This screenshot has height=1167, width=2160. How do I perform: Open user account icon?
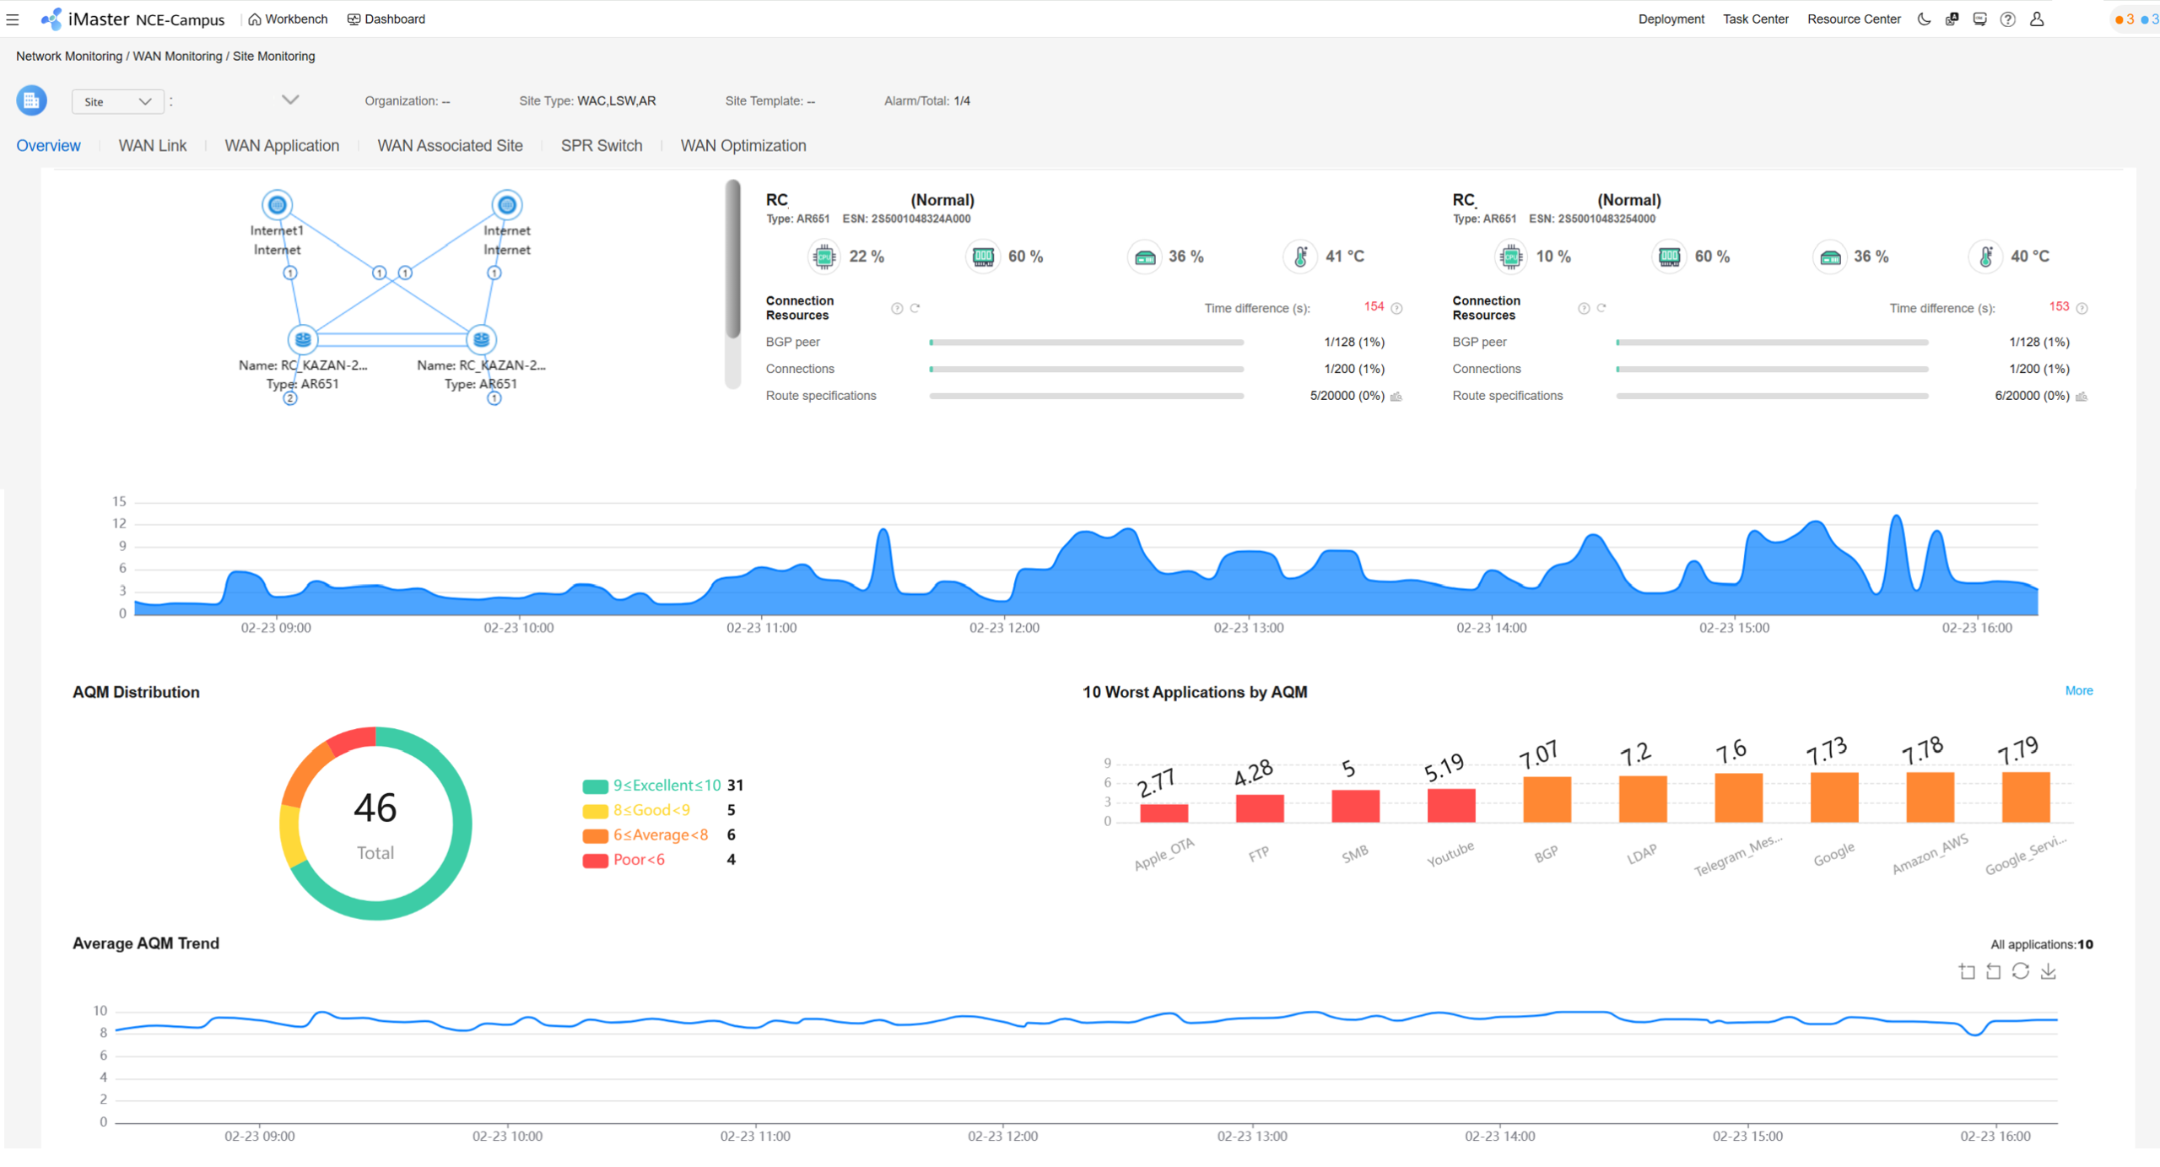2037,19
